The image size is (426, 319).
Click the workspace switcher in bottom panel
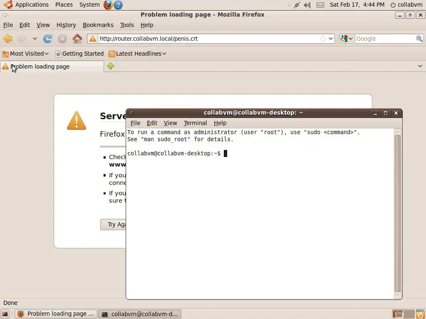403,314
